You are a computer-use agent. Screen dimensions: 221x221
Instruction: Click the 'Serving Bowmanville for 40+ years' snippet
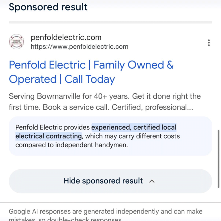69,96
